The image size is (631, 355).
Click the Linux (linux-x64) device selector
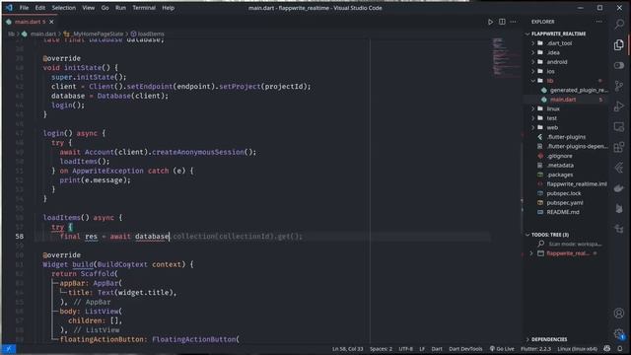(x=577, y=348)
